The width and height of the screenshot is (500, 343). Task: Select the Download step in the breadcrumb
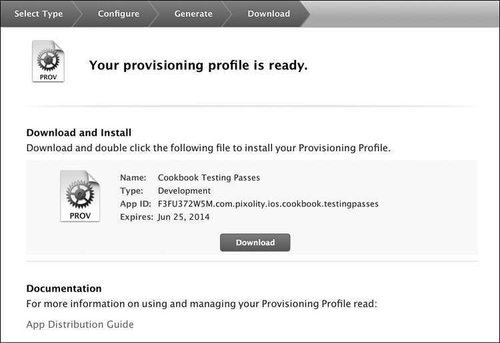click(x=269, y=13)
